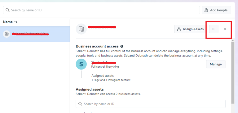The width and height of the screenshot is (238, 113).
Task: Click the 'Full control: Everything' label
Action: [x=105, y=67]
